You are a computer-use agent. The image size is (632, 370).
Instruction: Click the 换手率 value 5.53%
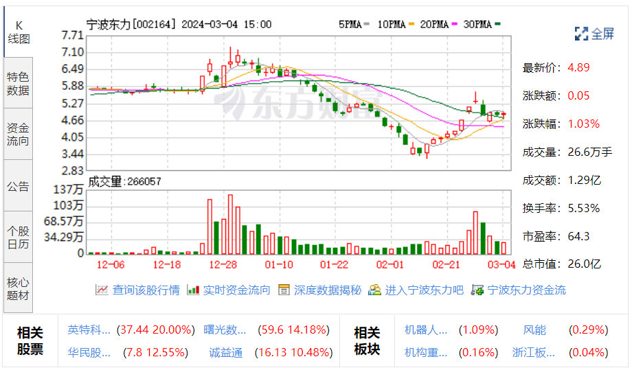click(584, 208)
